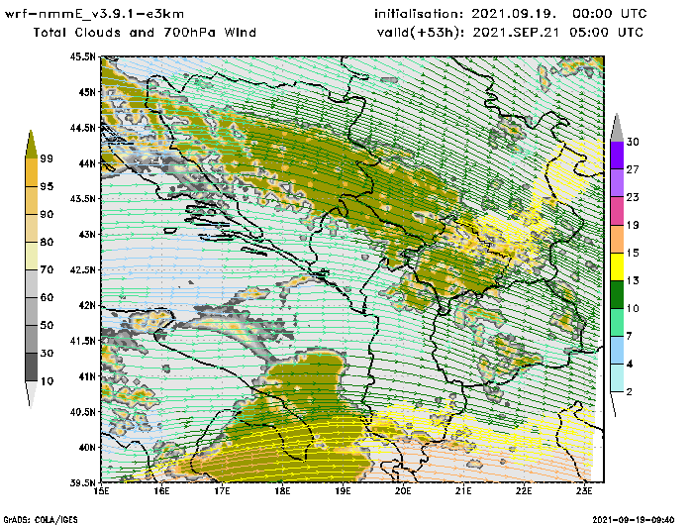The width and height of the screenshot is (693, 525).
Task: Click the 30 value on wind legend
Action: [633, 142]
